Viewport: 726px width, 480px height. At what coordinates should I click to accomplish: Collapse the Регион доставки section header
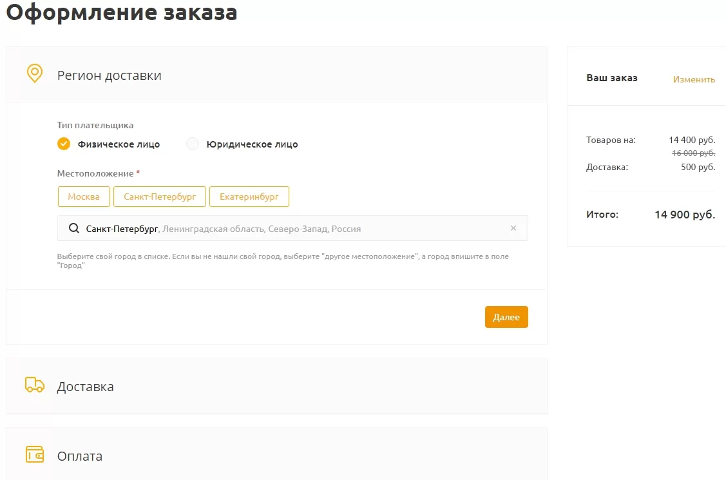[x=276, y=75]
